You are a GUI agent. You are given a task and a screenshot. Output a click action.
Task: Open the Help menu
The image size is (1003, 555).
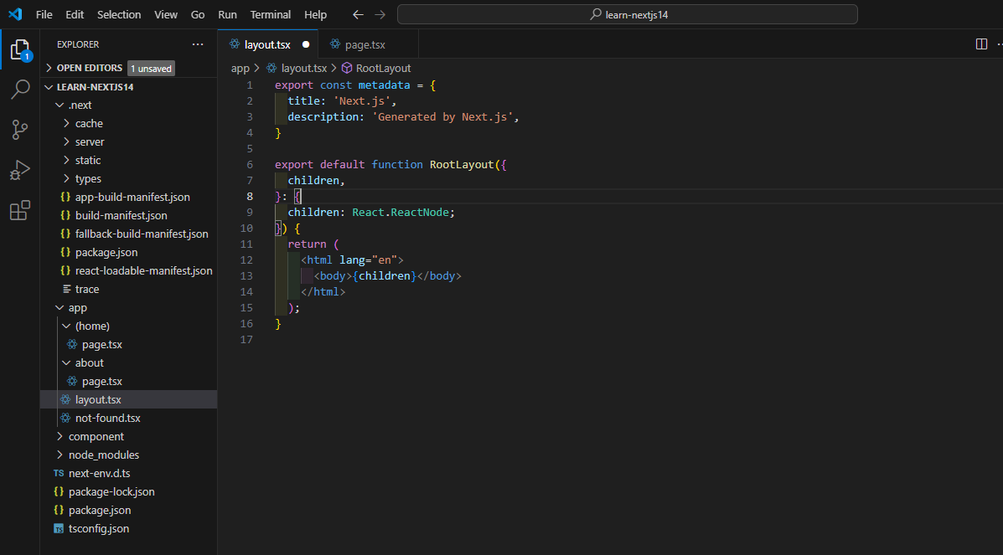(315, 15)
